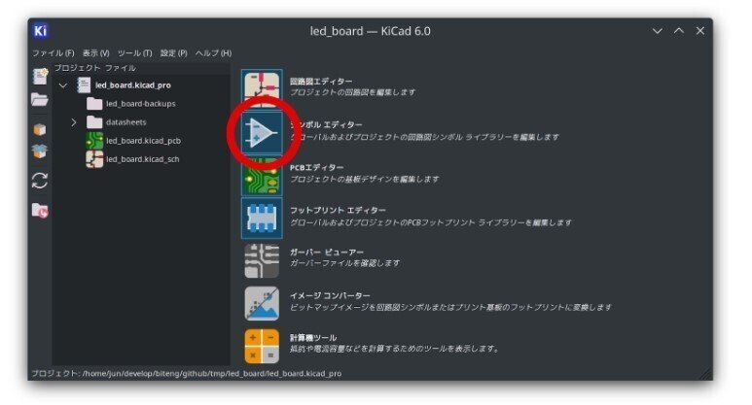This screenshot has width=752, height=405.
Task: Click the new project icon in left sidebar
Action: pos(40,77)
